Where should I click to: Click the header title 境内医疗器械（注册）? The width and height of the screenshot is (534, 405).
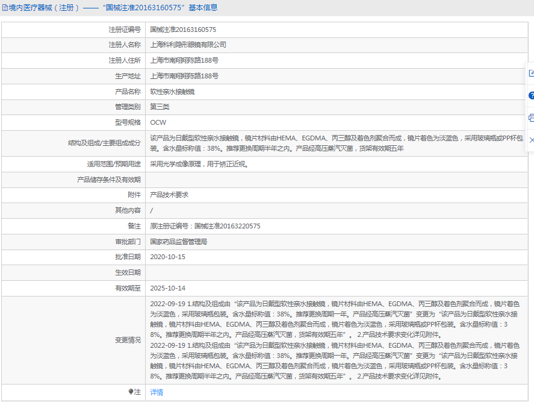(43, 8)
